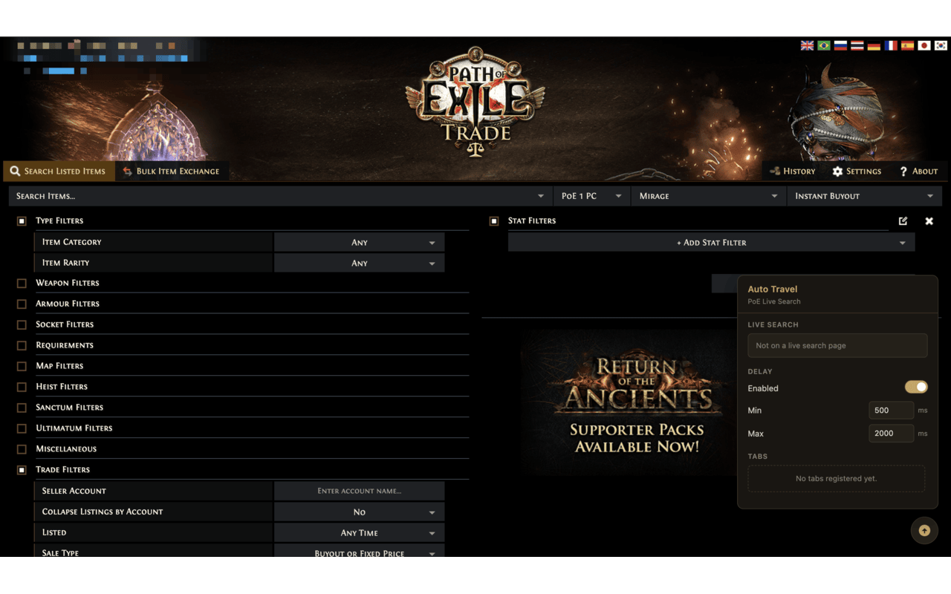Click the Path of Exile Trade logo
The image size is (951, 594).
[x=475, y=101]
